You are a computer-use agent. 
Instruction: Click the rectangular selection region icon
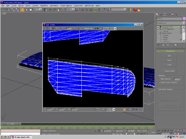click(x=31, y=10)
